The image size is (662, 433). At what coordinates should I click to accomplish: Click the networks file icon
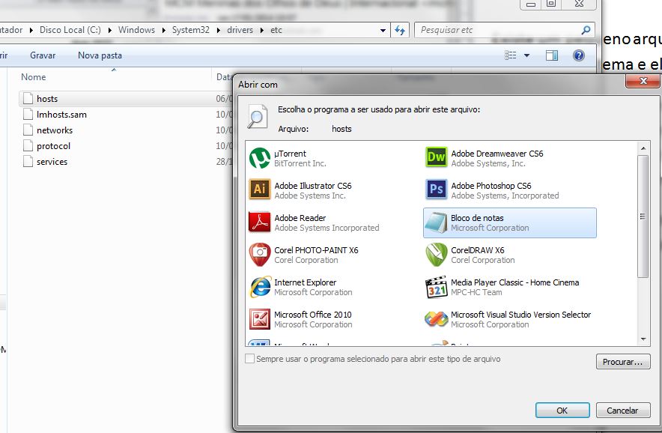[x=28, y=130]
